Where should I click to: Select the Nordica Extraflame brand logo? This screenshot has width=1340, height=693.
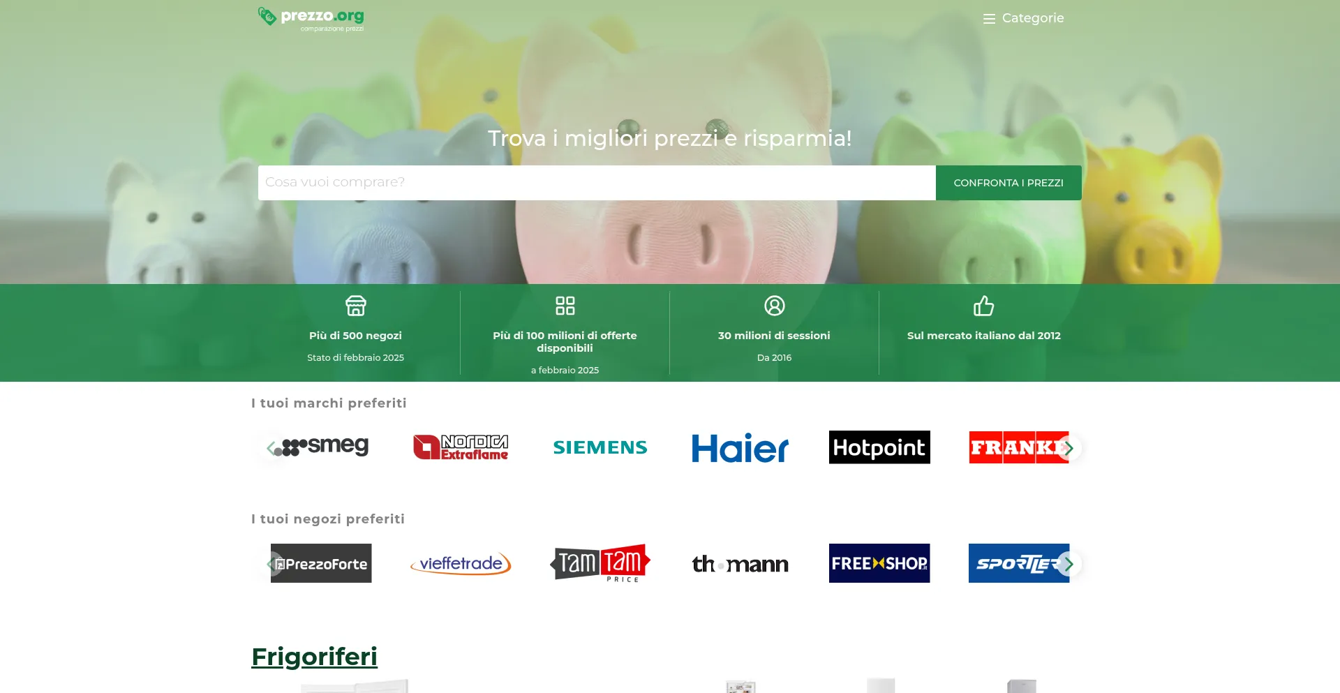(461, 447)
